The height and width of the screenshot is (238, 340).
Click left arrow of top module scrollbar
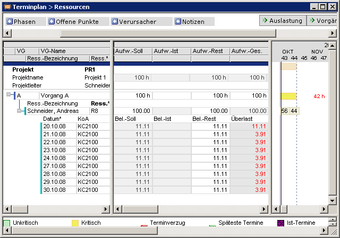tap(7, 33)
